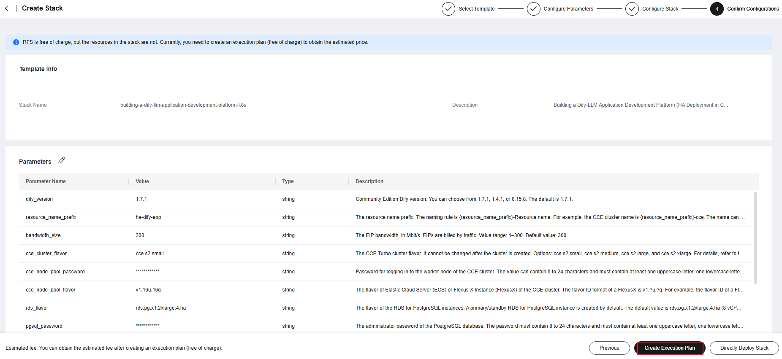Click the Template Info heading
Viewport: 782px width, 359px height.
coord(38,69)
